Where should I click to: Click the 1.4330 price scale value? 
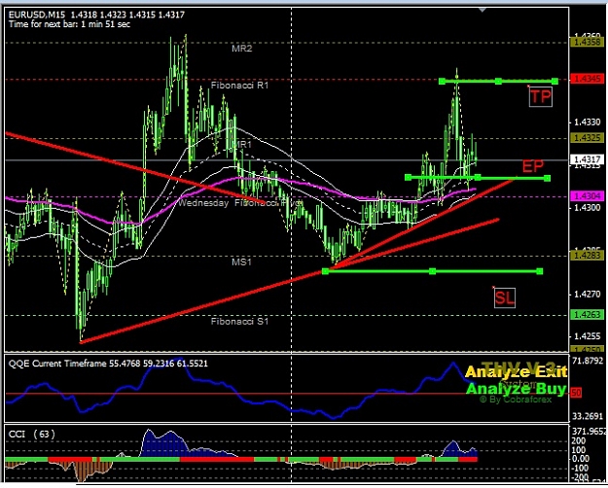pos(587,122)
